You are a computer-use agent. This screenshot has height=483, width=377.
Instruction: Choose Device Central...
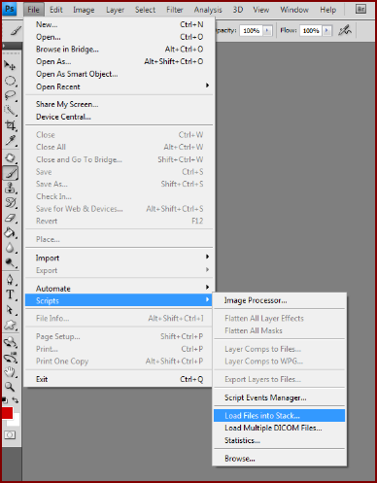click(120, 117)
